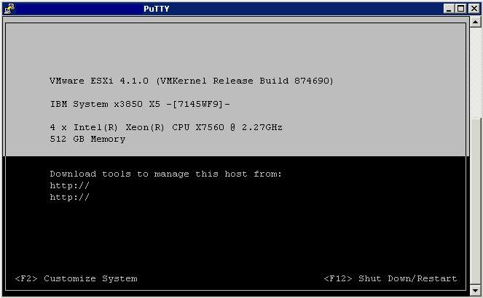The height and width of the screenshot is (298, 483).
Task: Click the scrollbar up arrow
Action: [475, 22]
